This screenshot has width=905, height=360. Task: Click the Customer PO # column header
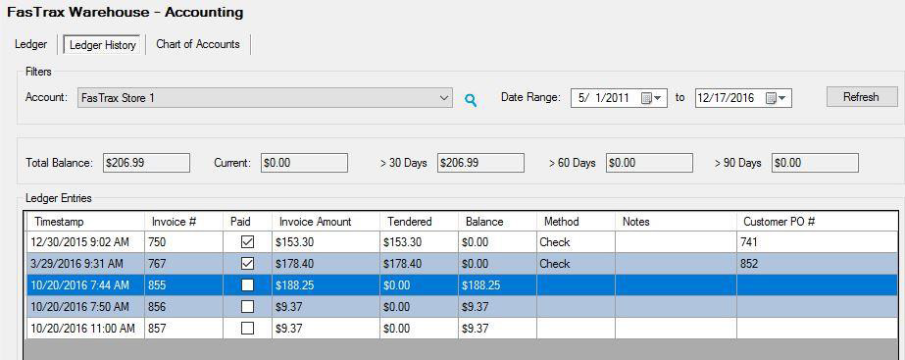[x=818, y=222]
